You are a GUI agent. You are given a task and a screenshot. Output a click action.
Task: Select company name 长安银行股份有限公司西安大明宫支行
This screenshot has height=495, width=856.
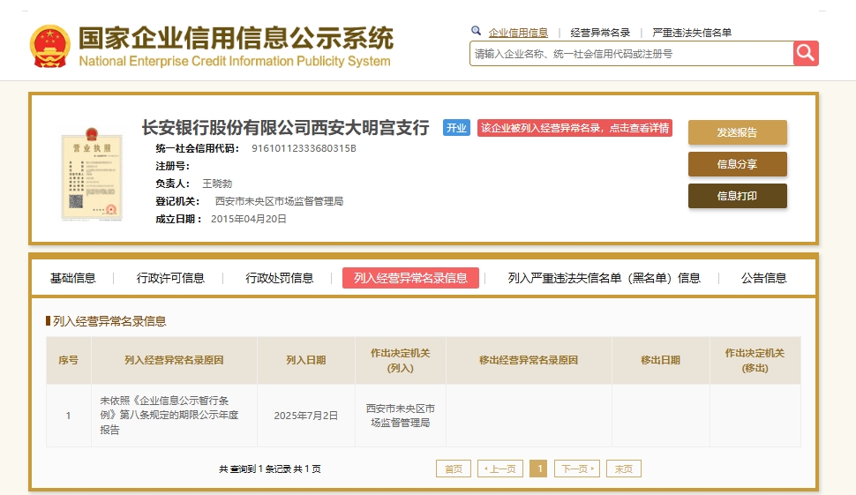coord(286,128)
